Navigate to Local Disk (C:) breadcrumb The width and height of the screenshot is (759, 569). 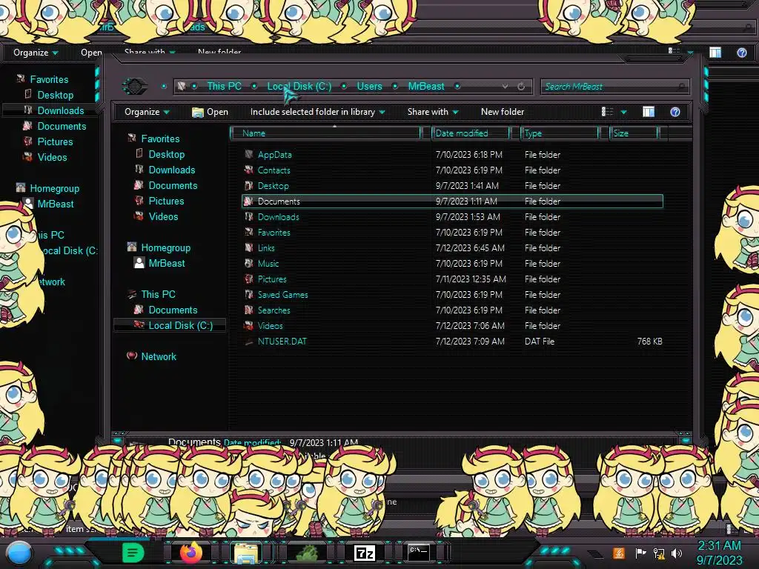point(299,86)
